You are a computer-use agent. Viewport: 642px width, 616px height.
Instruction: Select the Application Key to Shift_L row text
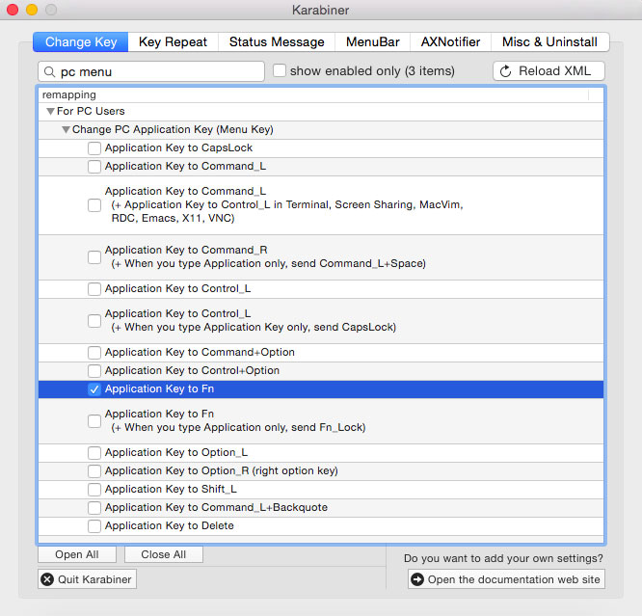point(171,489)
